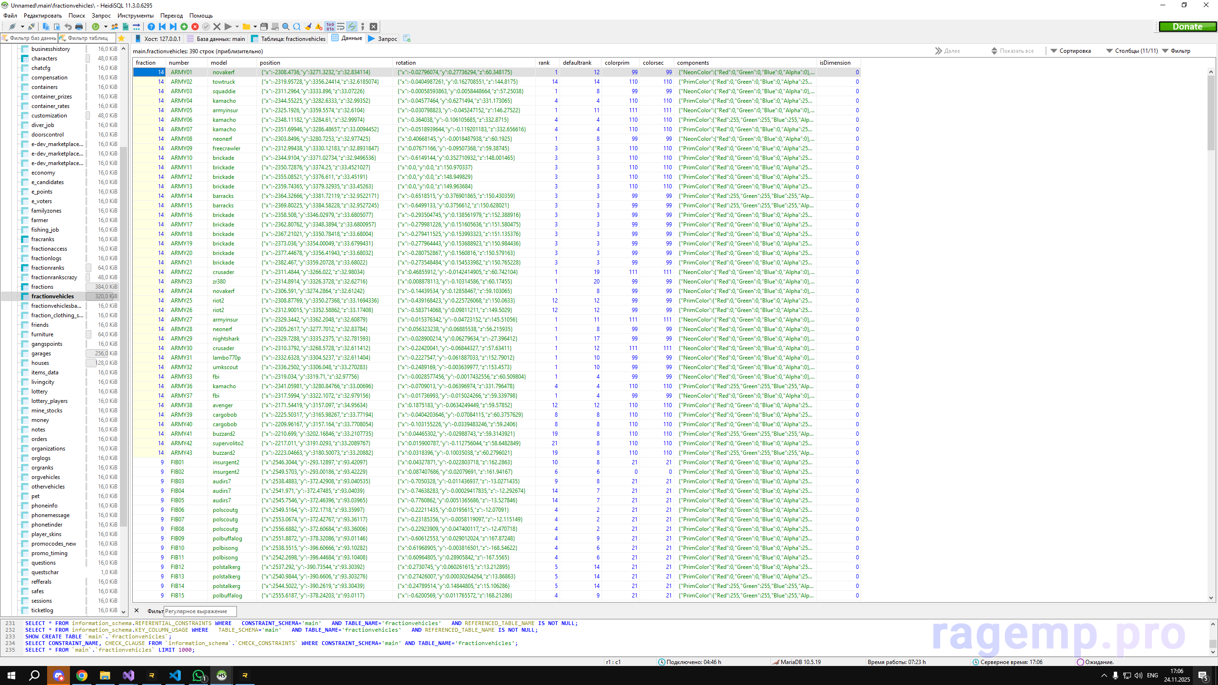Open the Инструменты menu
1218x685 pixels.
pyautogui.click(x=135, y=15)
